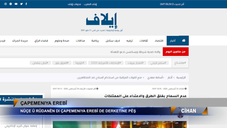Open the Instagram icon in top bar
The width and height of the screenshot is (227, 128).
point(5,4)
